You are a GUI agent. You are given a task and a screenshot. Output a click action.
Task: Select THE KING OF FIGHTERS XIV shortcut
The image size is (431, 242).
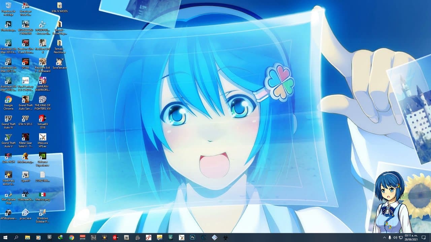(43, 103)
